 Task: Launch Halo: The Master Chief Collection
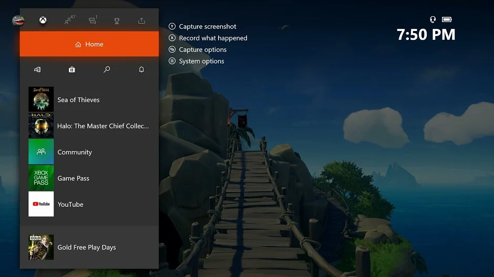[x=89, y=126]
